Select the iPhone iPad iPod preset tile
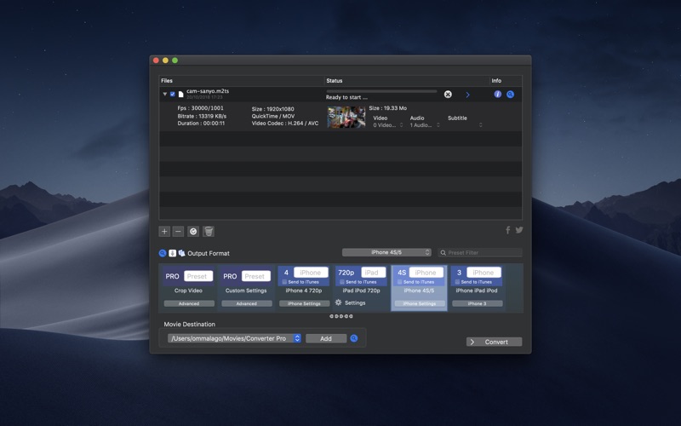The height and width of the screenshot is (426, 681). pos(477,287)
